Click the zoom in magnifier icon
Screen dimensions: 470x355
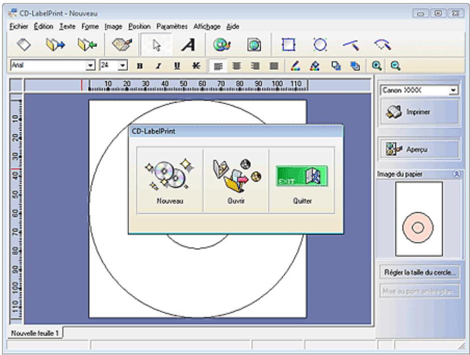pos(376,66)
